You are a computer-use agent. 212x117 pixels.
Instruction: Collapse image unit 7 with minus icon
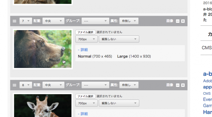(x=178, y=21)
